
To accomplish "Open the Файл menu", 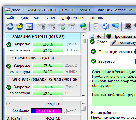I will tap(10, 18).
